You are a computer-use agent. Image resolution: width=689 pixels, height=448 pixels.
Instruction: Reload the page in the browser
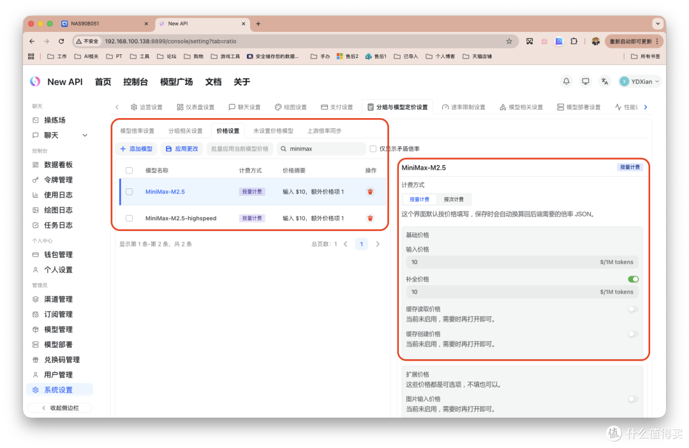tap(61, 41)
